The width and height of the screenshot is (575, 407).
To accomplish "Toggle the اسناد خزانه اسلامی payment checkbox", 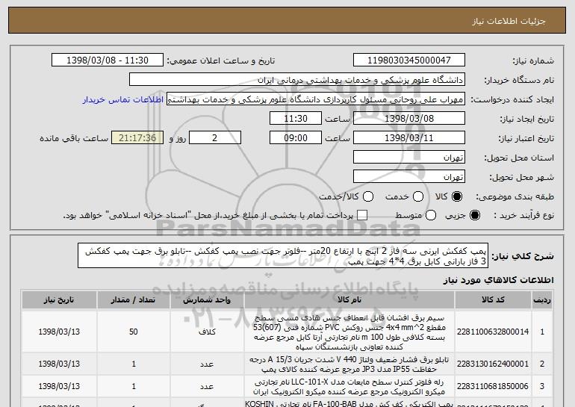I will tap(362, 215).
